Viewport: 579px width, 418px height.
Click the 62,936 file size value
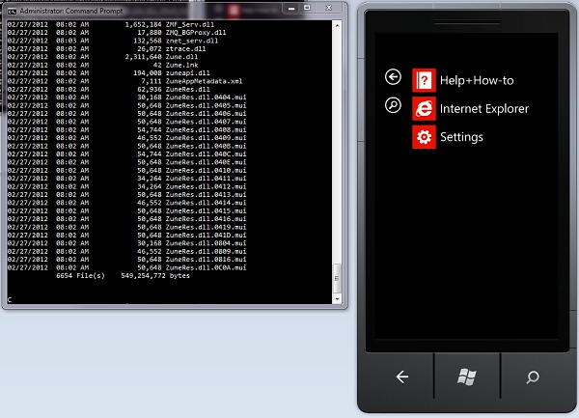(150, 90)
